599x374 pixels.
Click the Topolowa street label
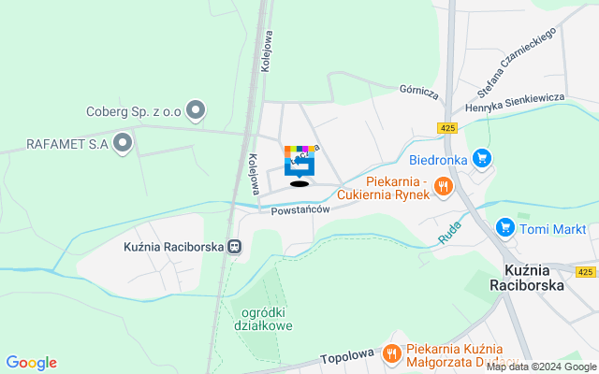(347, 356)
